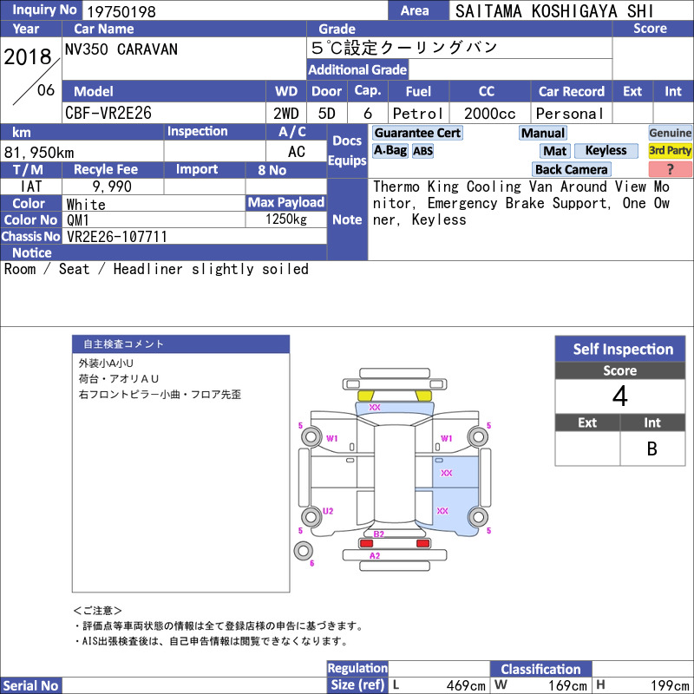Screen dimensions: 694x694
Task: Click the color number QM1
Action: point(78,220)
